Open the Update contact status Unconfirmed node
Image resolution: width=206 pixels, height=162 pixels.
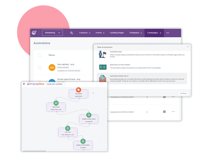point(89,119)
